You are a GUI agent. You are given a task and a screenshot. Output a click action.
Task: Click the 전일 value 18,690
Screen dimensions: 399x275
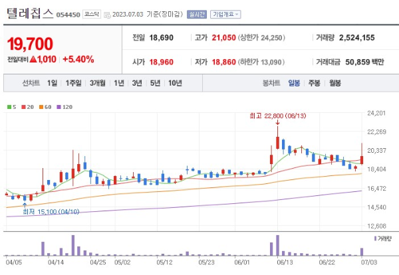click(162, 38)
